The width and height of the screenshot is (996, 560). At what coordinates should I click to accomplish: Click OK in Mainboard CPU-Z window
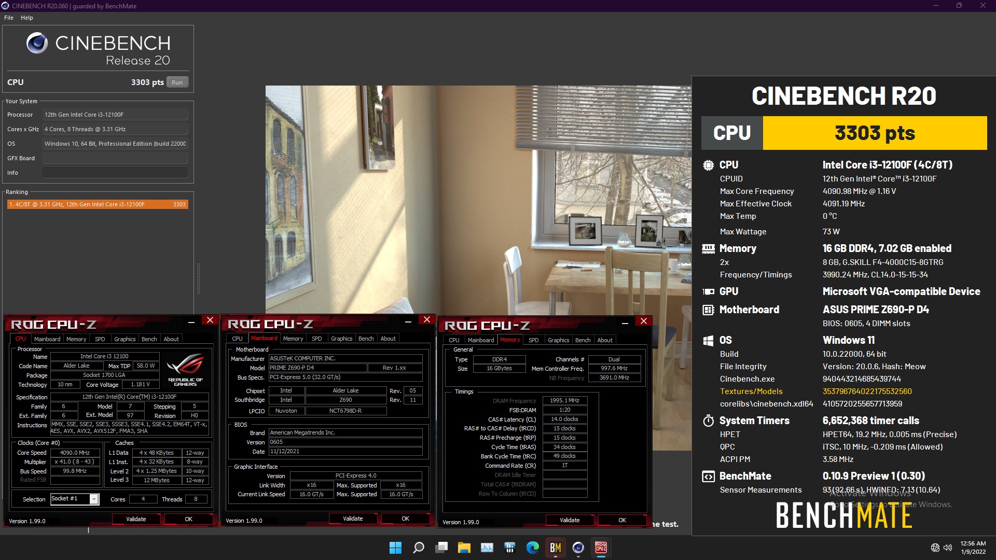[405, 519]
